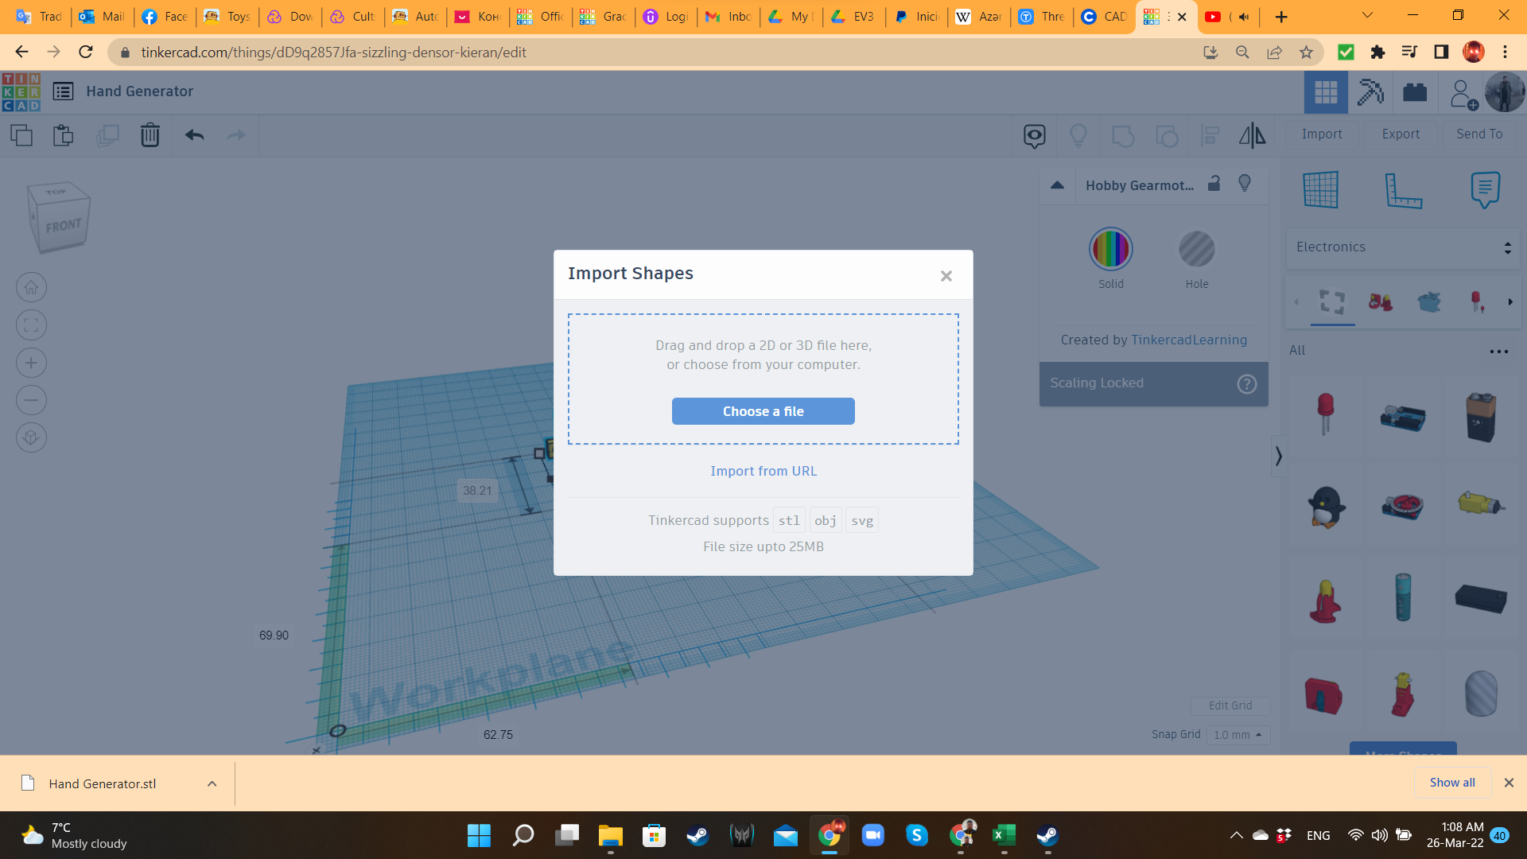Click the undo arrow icon

coord(195,135)
